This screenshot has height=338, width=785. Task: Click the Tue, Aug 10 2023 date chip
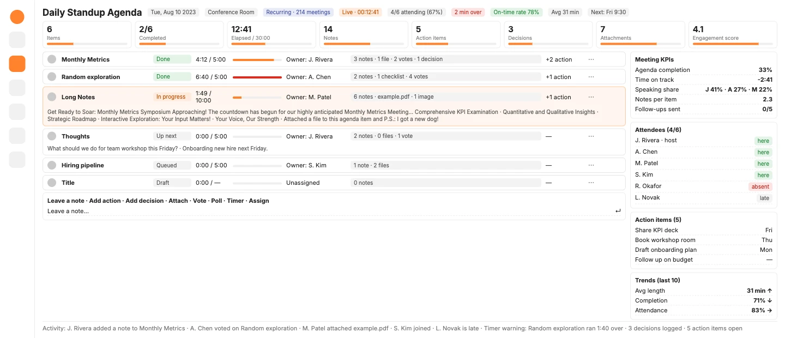(x=174, y=12)
